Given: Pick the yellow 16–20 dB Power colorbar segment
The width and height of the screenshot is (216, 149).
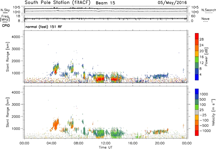Looking at the screenshot, I should 197,54.
